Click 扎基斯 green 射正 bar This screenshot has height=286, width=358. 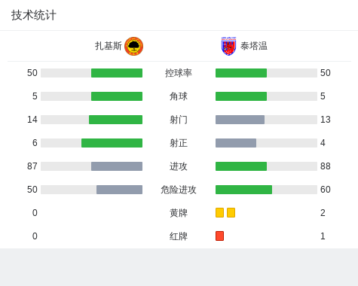click(112, 143)
